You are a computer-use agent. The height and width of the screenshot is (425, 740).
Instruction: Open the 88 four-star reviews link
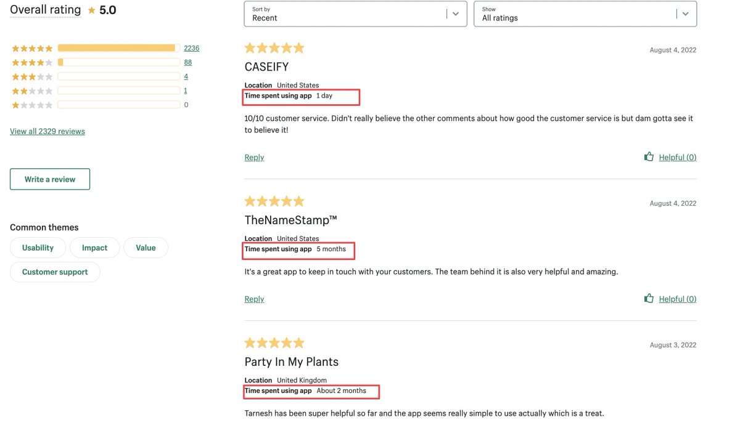188,62
